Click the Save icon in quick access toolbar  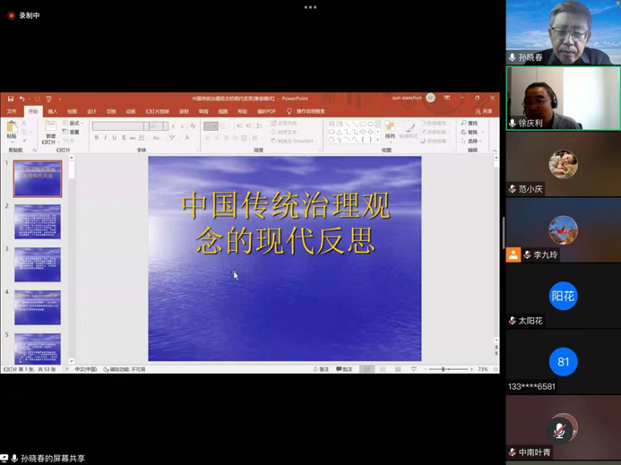point(11,99)
